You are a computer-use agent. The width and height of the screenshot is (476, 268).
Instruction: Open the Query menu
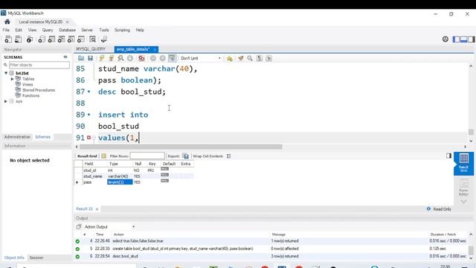[48, 30]
